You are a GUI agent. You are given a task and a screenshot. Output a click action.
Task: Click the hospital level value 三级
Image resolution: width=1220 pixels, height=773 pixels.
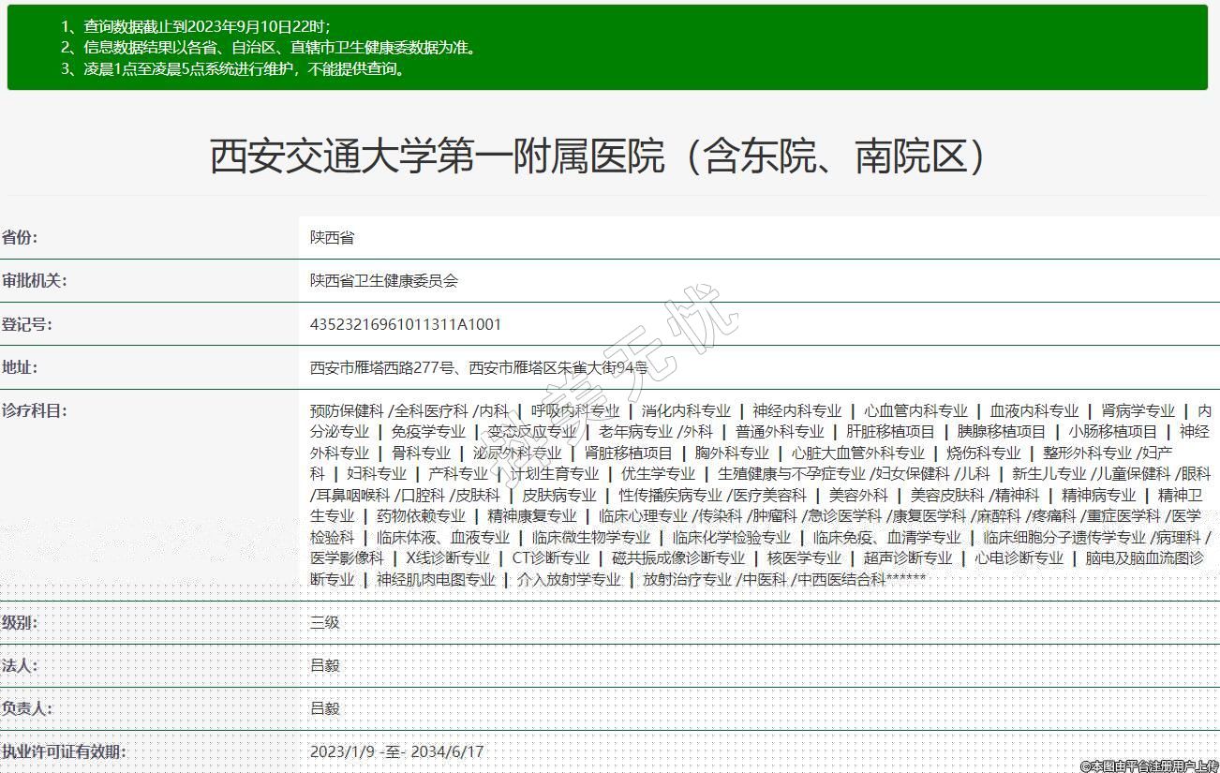click(324, 622)
